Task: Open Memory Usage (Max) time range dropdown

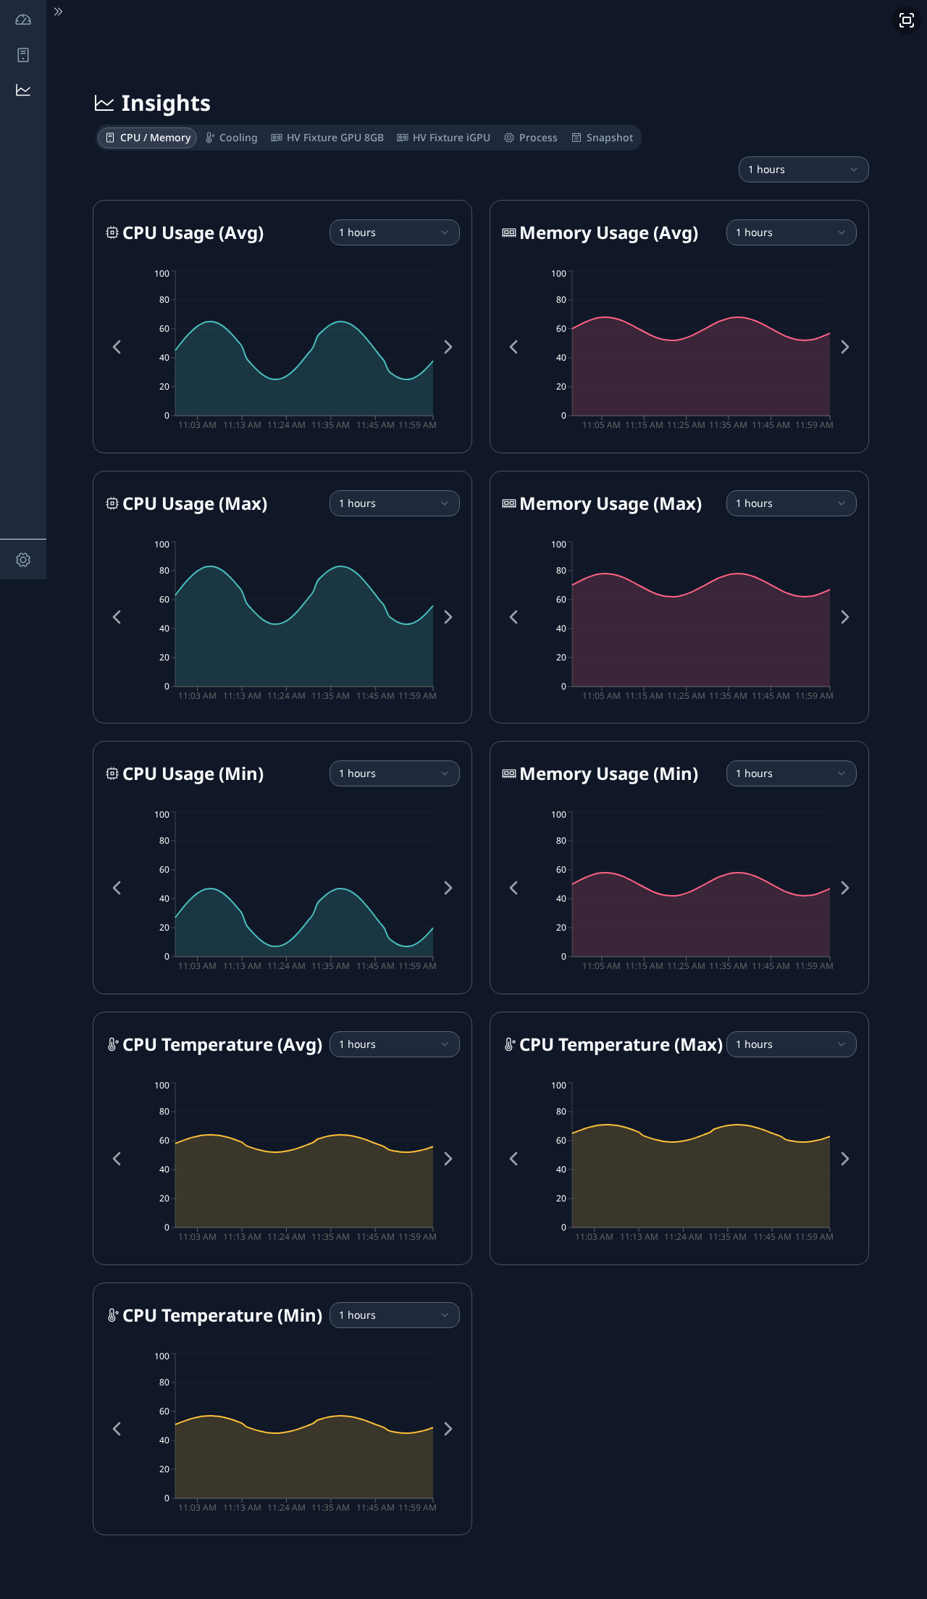Action: click(792, 503)
